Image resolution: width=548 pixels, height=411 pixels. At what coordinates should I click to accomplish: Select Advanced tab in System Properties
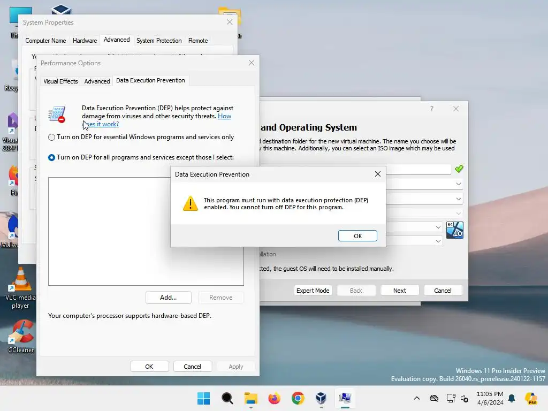117,40
